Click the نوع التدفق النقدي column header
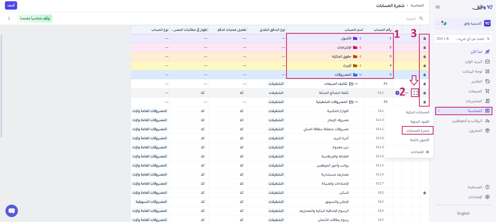The height and width of the screenshot is (222, 496). point(267,30)
